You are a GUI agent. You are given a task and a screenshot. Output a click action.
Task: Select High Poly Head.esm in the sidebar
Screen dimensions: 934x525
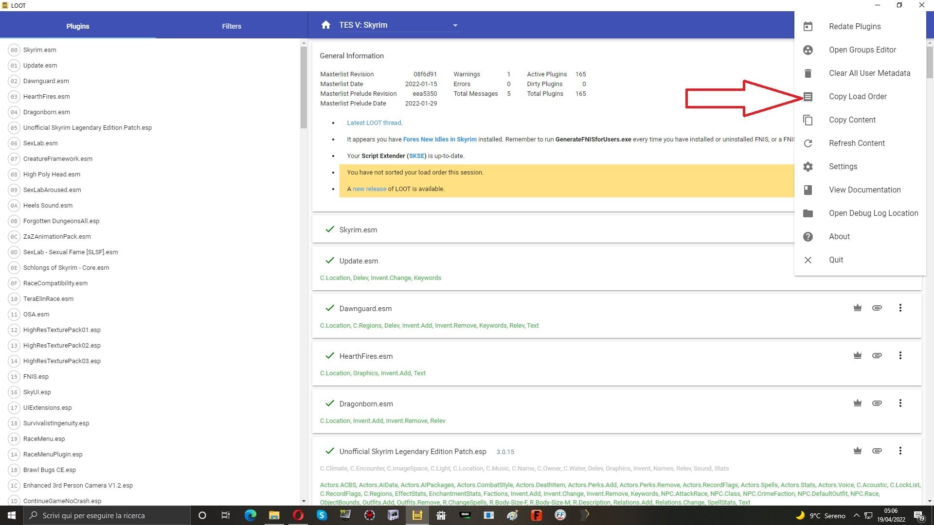pos(150,175)
